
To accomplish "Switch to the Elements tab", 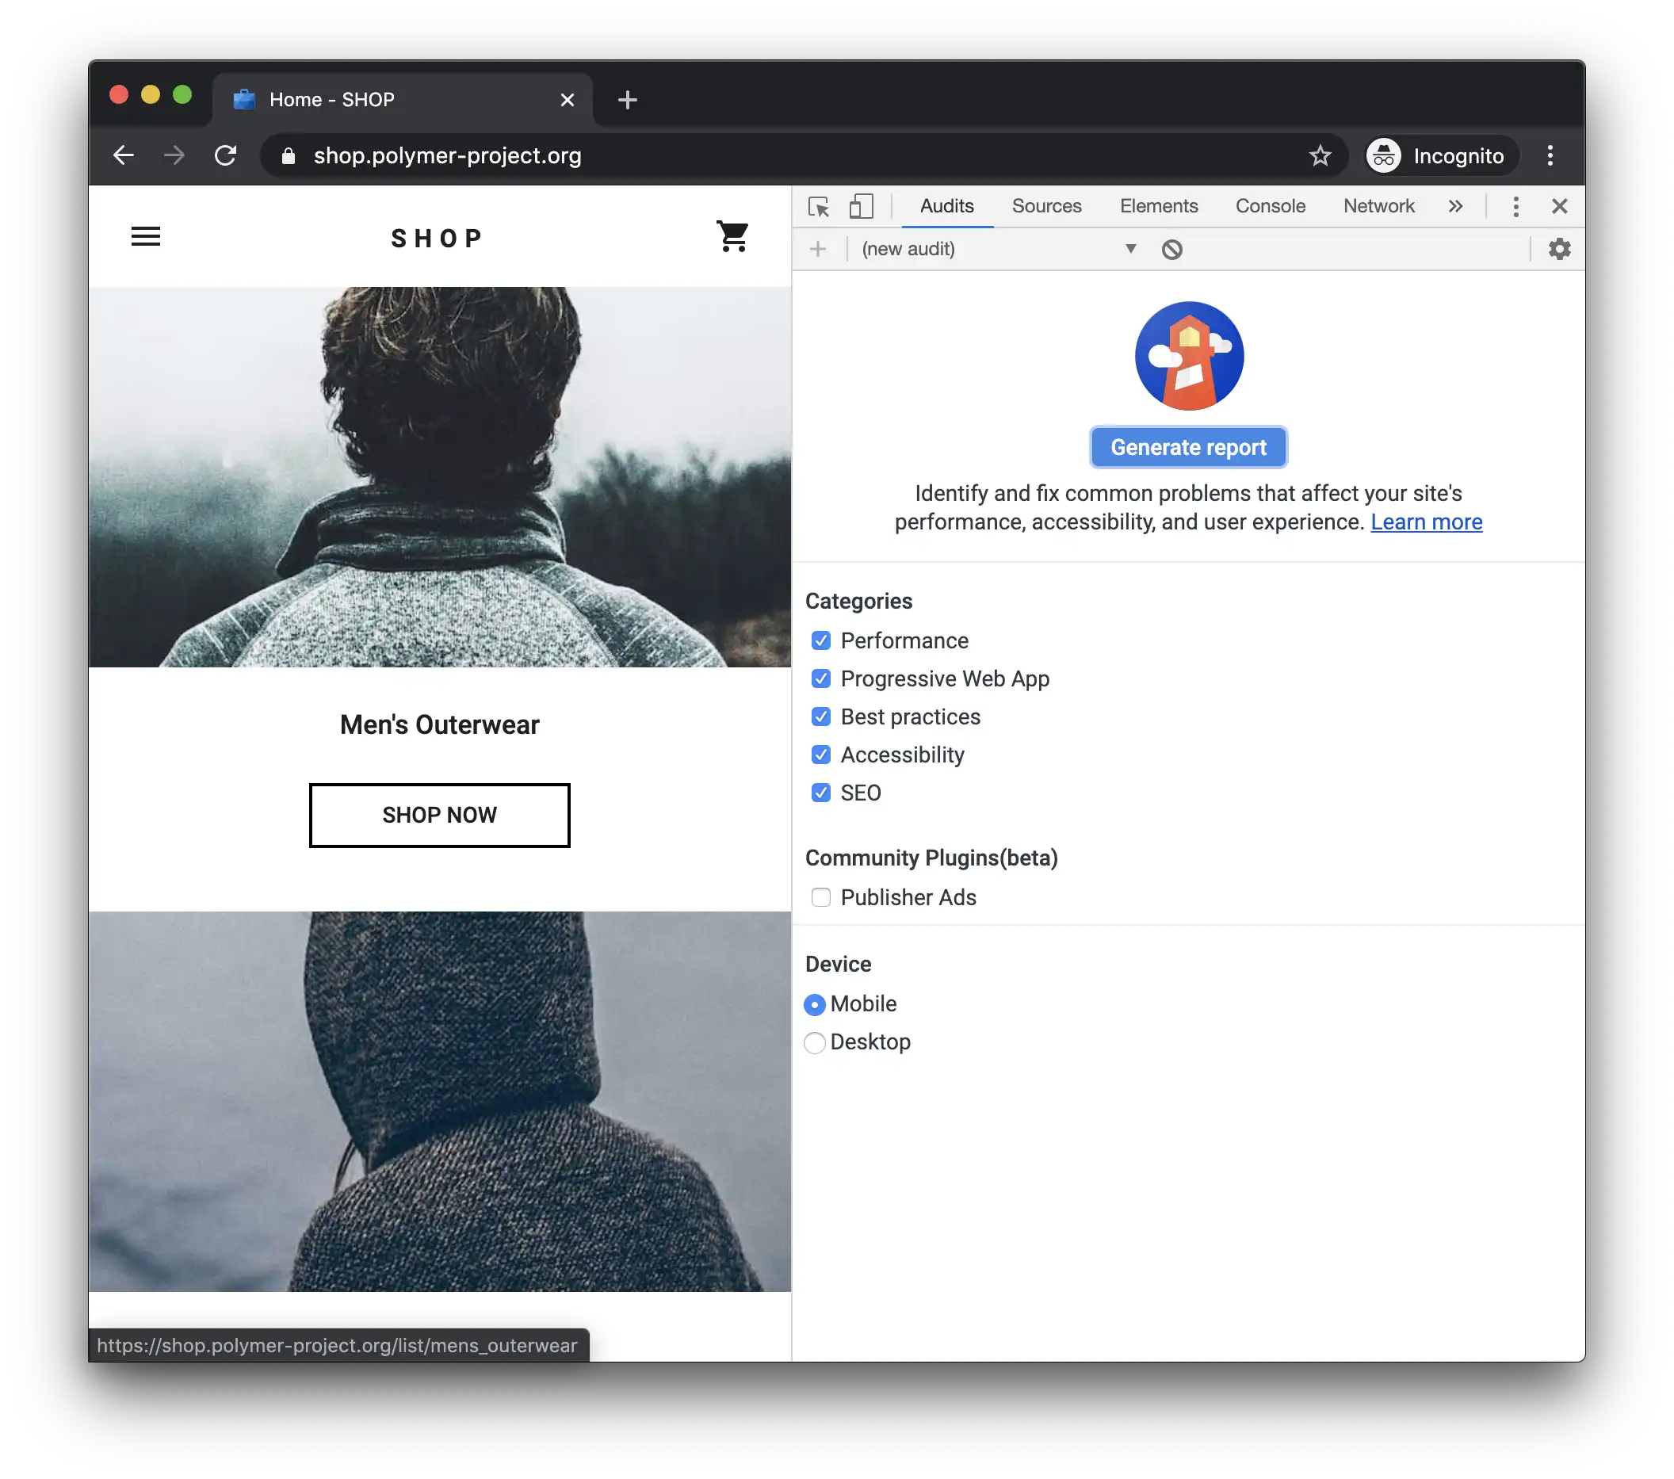I will pyautogui.click(x=1157, y=204).
